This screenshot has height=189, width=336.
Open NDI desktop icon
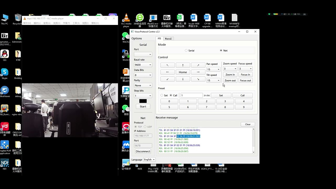coord(4,164)
